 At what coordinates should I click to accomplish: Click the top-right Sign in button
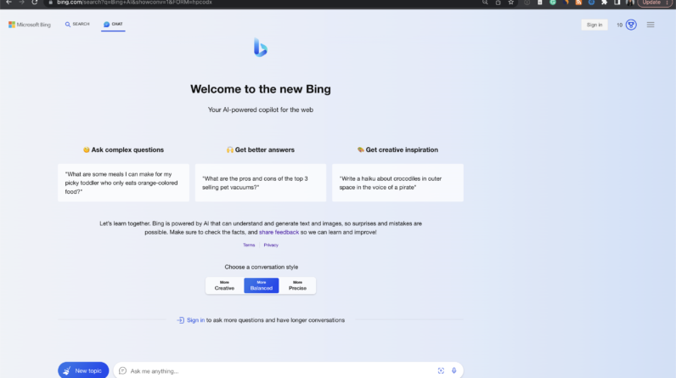point(594,25)
